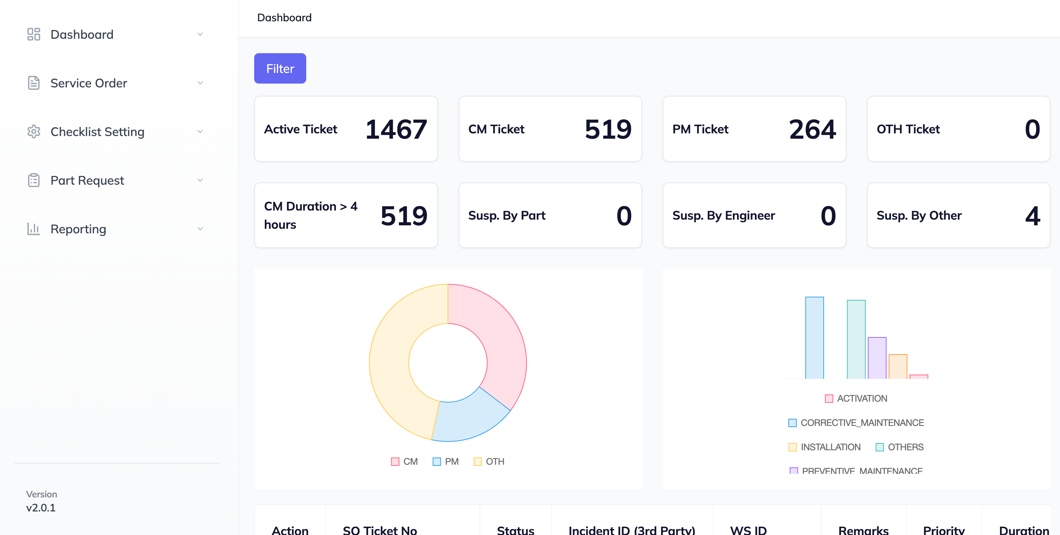
Task: Expand the Dashboard menu chevron
Action: click(200, 34)
